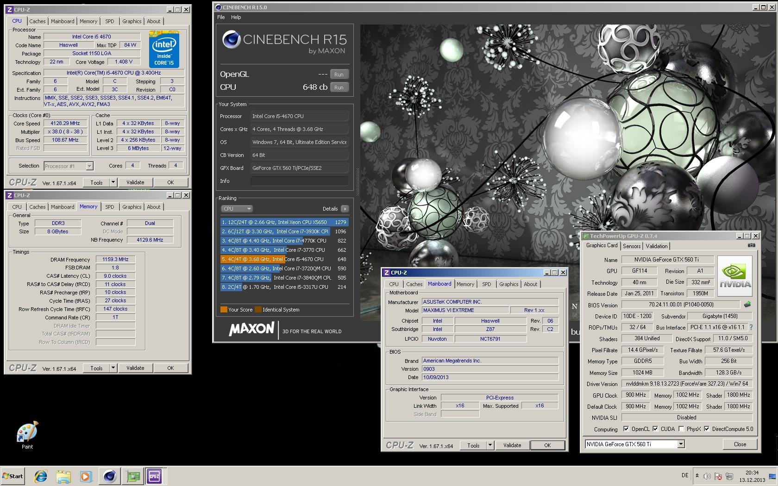The height and width of the screenshot is (486, 778).
Task: Select ranking row Core i7-3930K
Action: [x=284, y=231]
